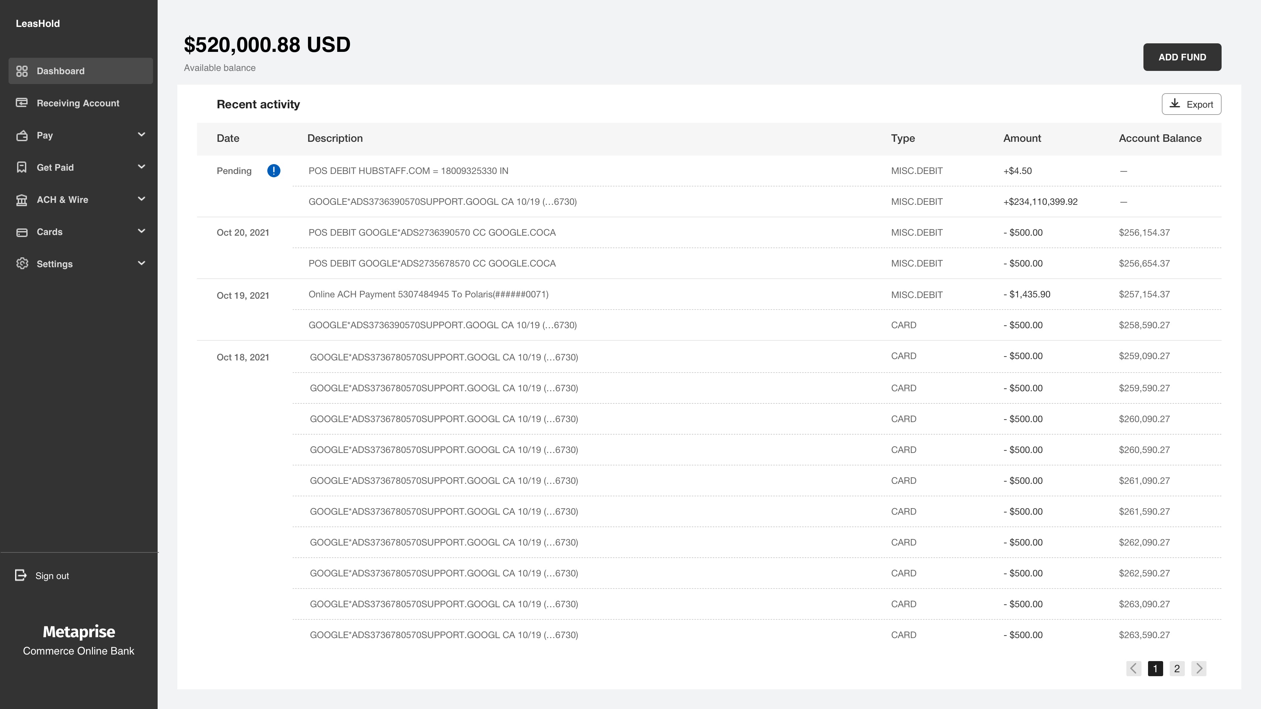Expand the ACH & Wire chevron

[x=142, y=199]
